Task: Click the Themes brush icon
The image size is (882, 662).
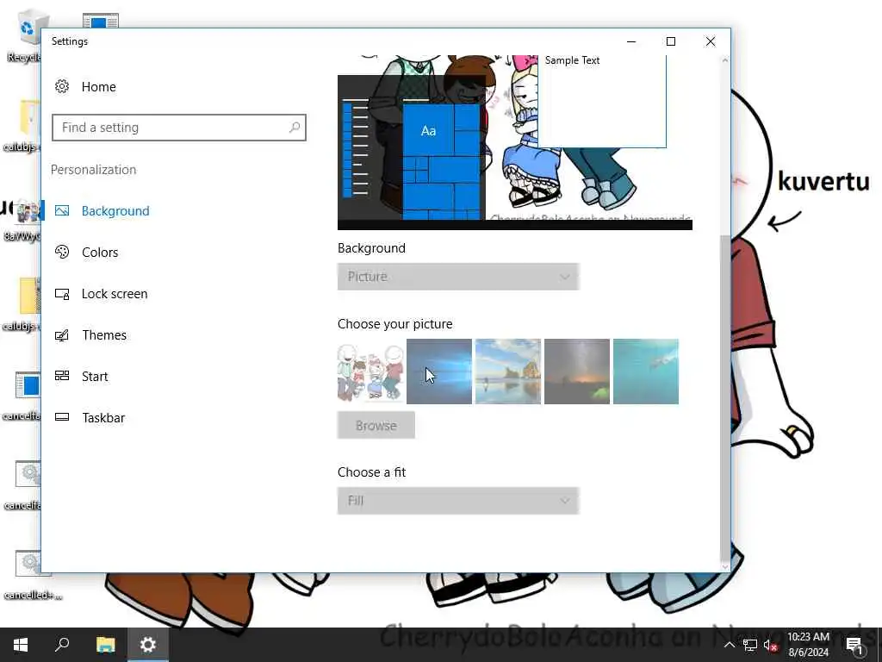Action: click(62, 335)
